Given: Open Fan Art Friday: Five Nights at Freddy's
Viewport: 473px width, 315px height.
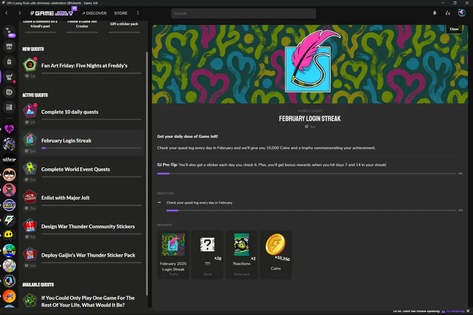Looking at the screenshot, I should click(83, 68).
